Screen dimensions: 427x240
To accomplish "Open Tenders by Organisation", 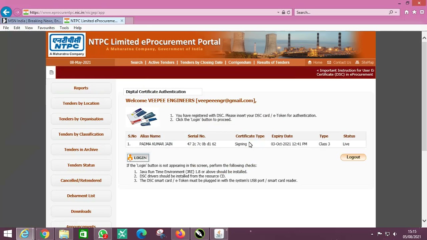I will point(81,119).
